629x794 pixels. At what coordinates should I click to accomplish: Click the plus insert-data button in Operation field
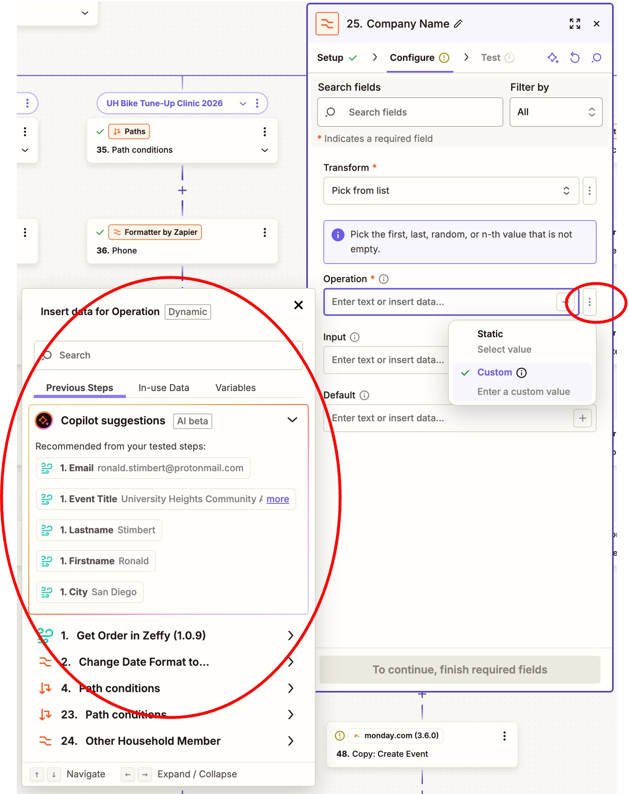[566, 302]
